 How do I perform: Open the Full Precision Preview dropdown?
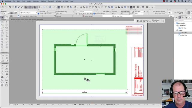coord(160,12)
